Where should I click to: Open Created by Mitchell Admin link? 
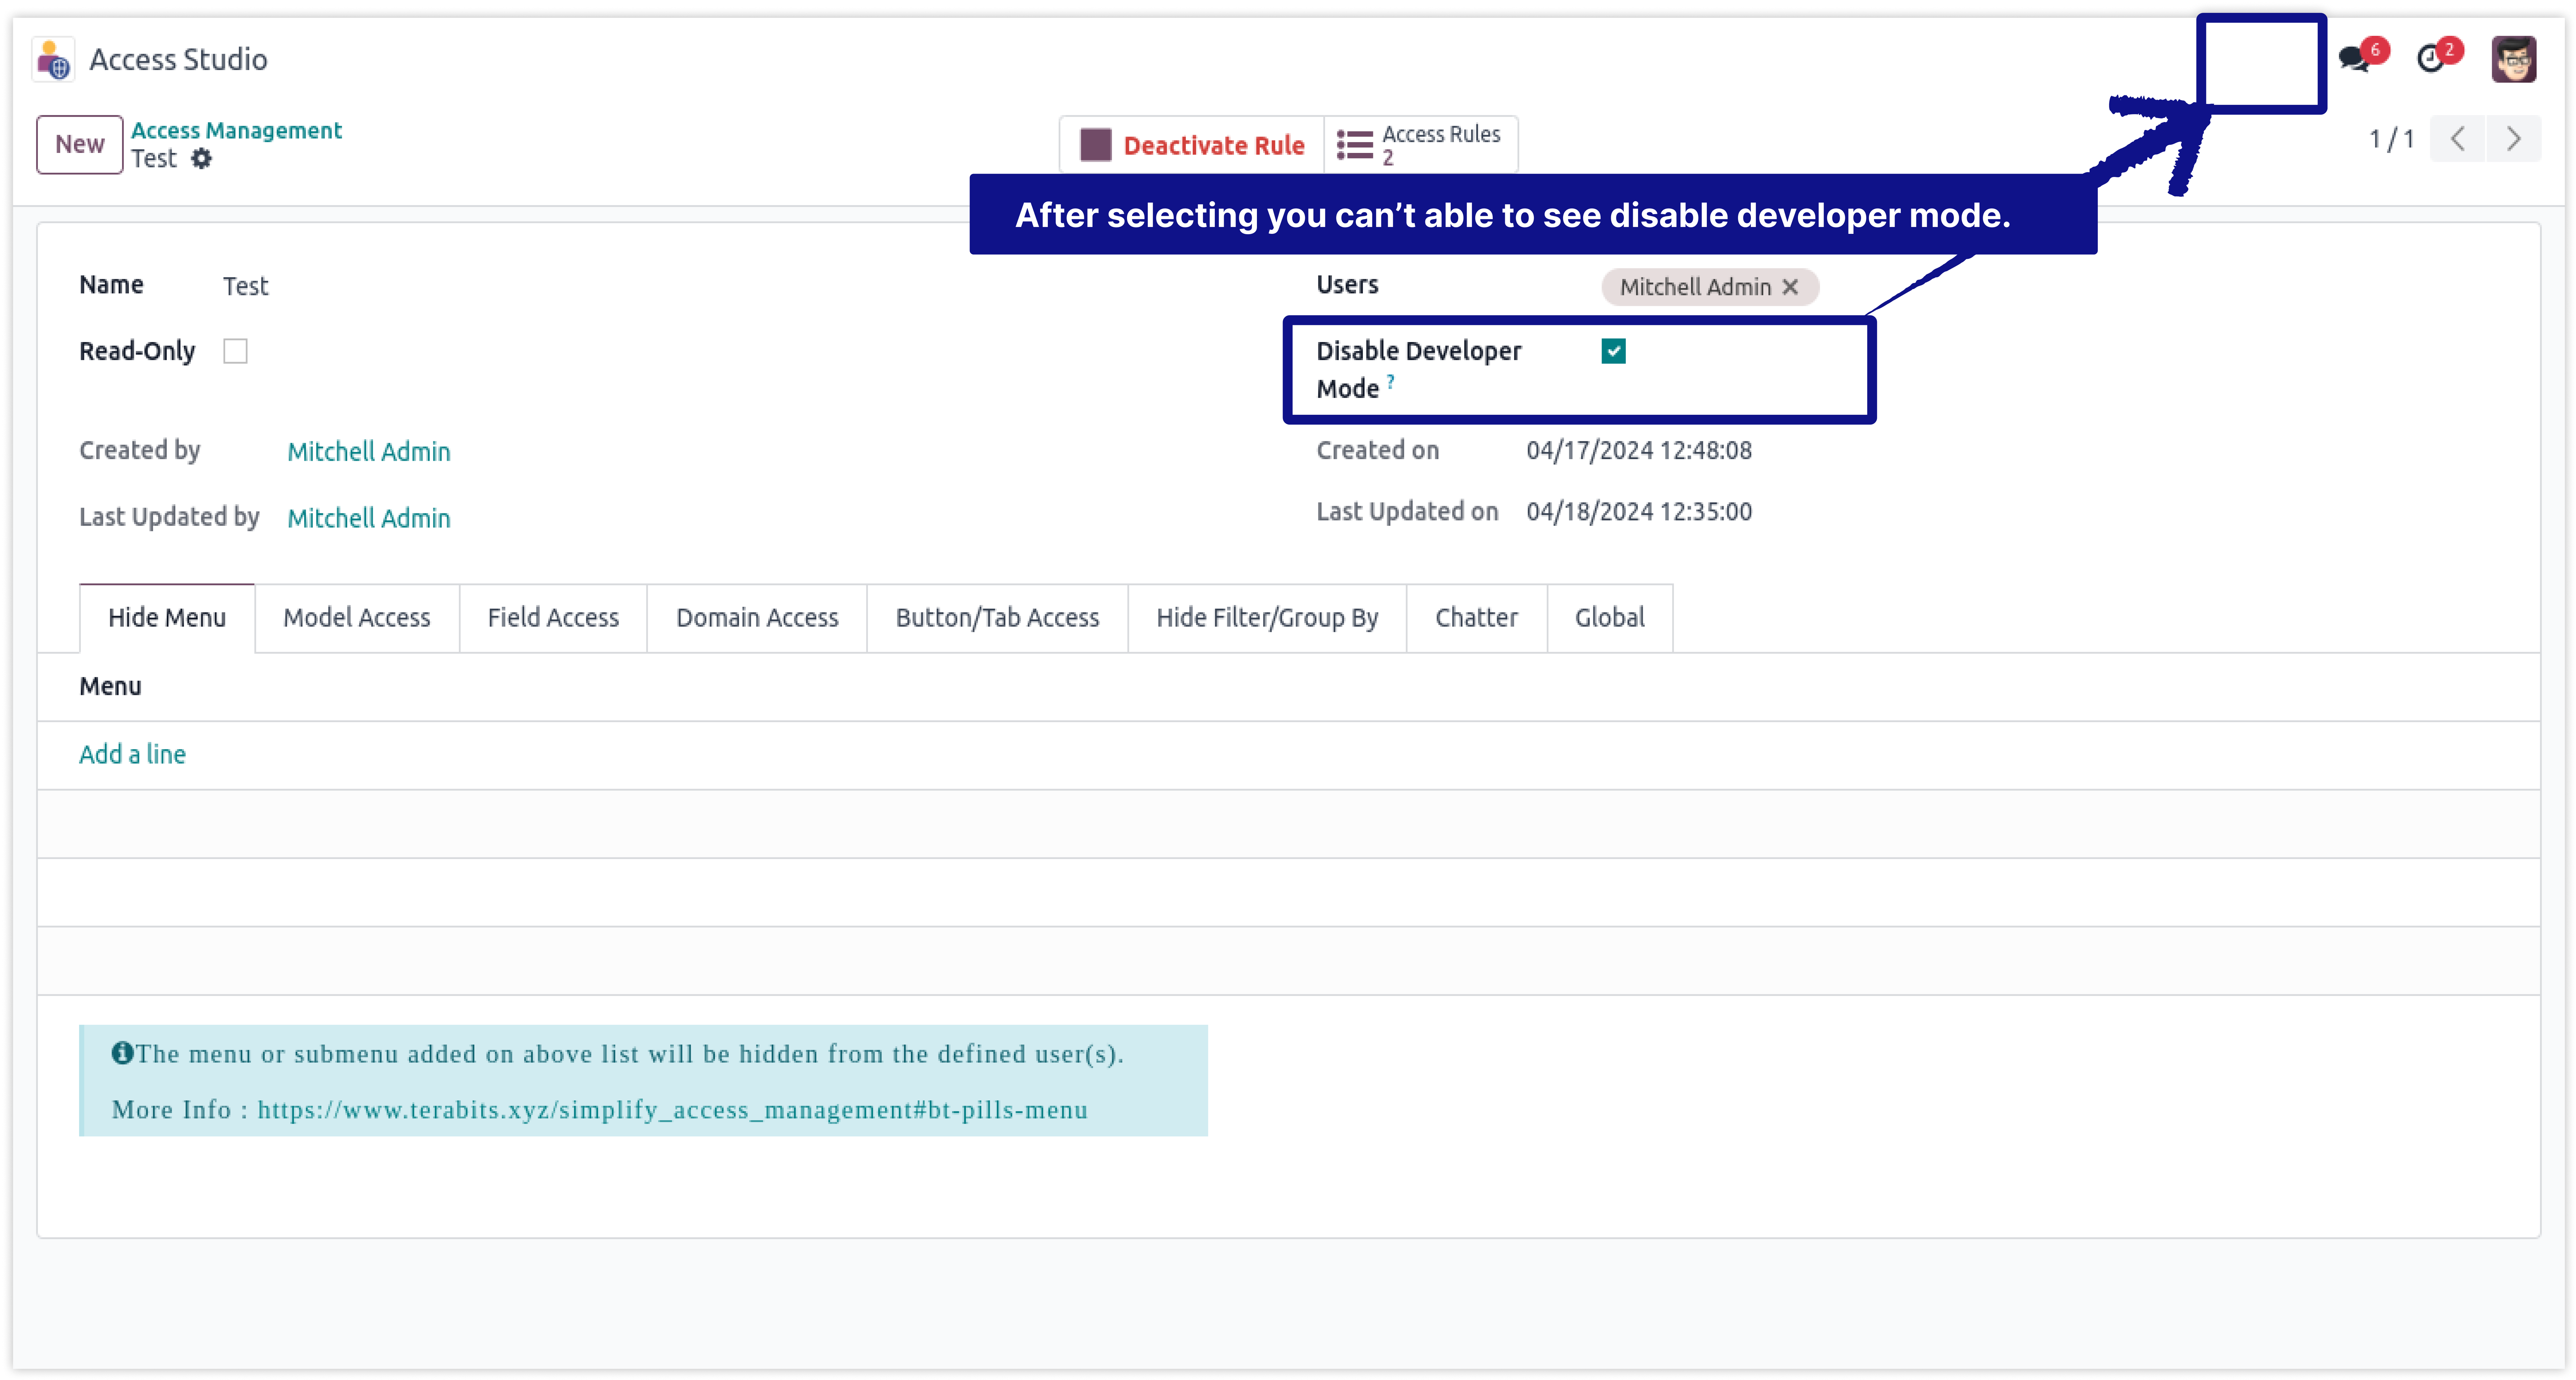(x=369, y=452)
